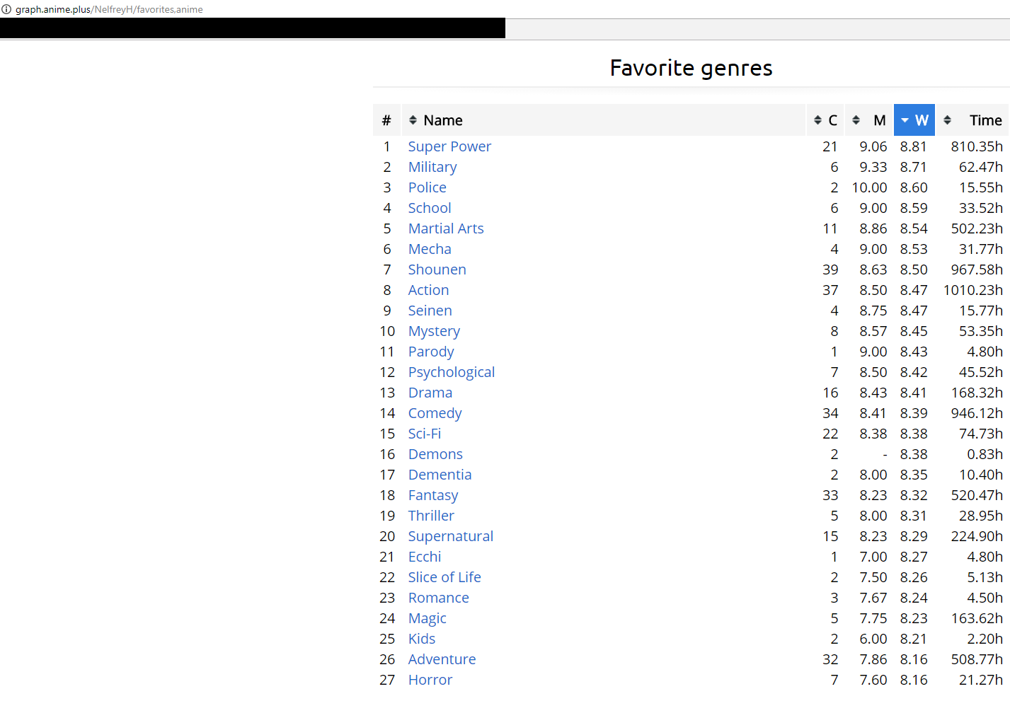Sort table by Time column
Image resolution: width=1010 pixels, height=701 pixels.
pos(975,120)
